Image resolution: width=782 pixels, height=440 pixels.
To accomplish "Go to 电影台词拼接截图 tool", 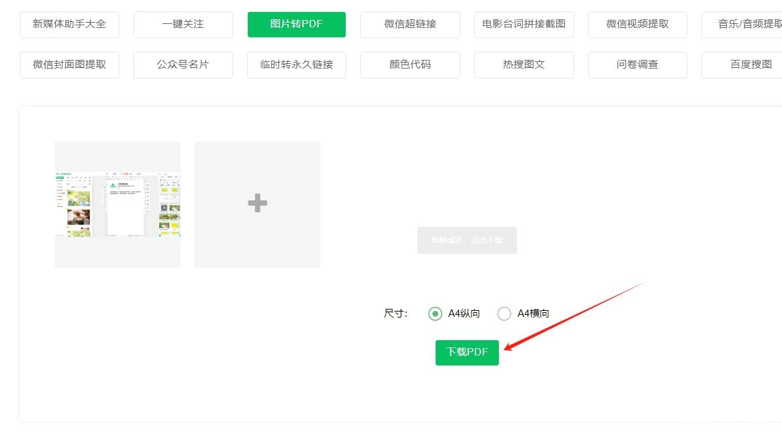I will tap(524, 25).
